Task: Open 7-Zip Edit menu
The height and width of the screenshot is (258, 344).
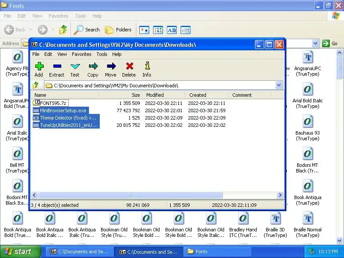Action: pyautogui.click(x=48, y=54)
